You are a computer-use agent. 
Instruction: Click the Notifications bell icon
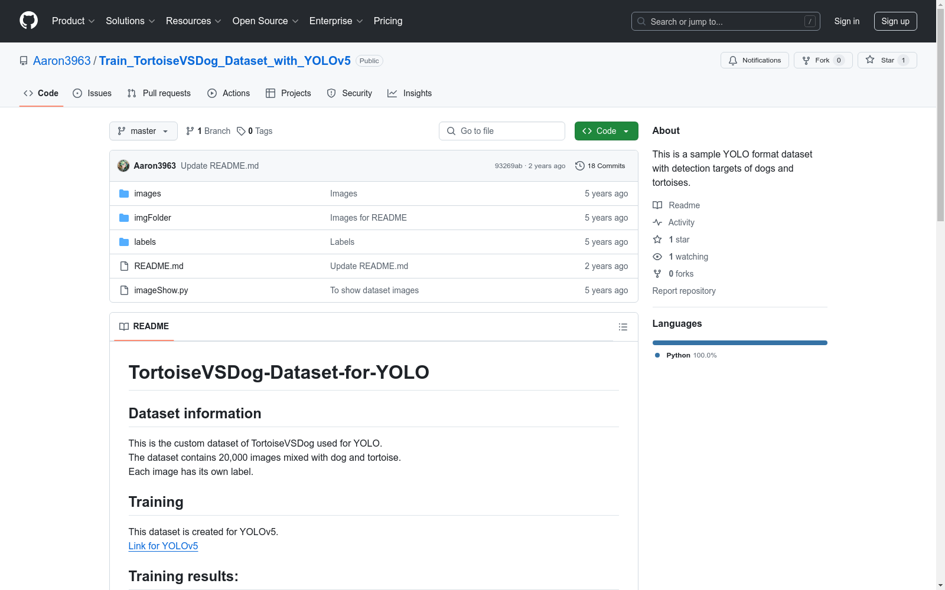click(733, 60)
